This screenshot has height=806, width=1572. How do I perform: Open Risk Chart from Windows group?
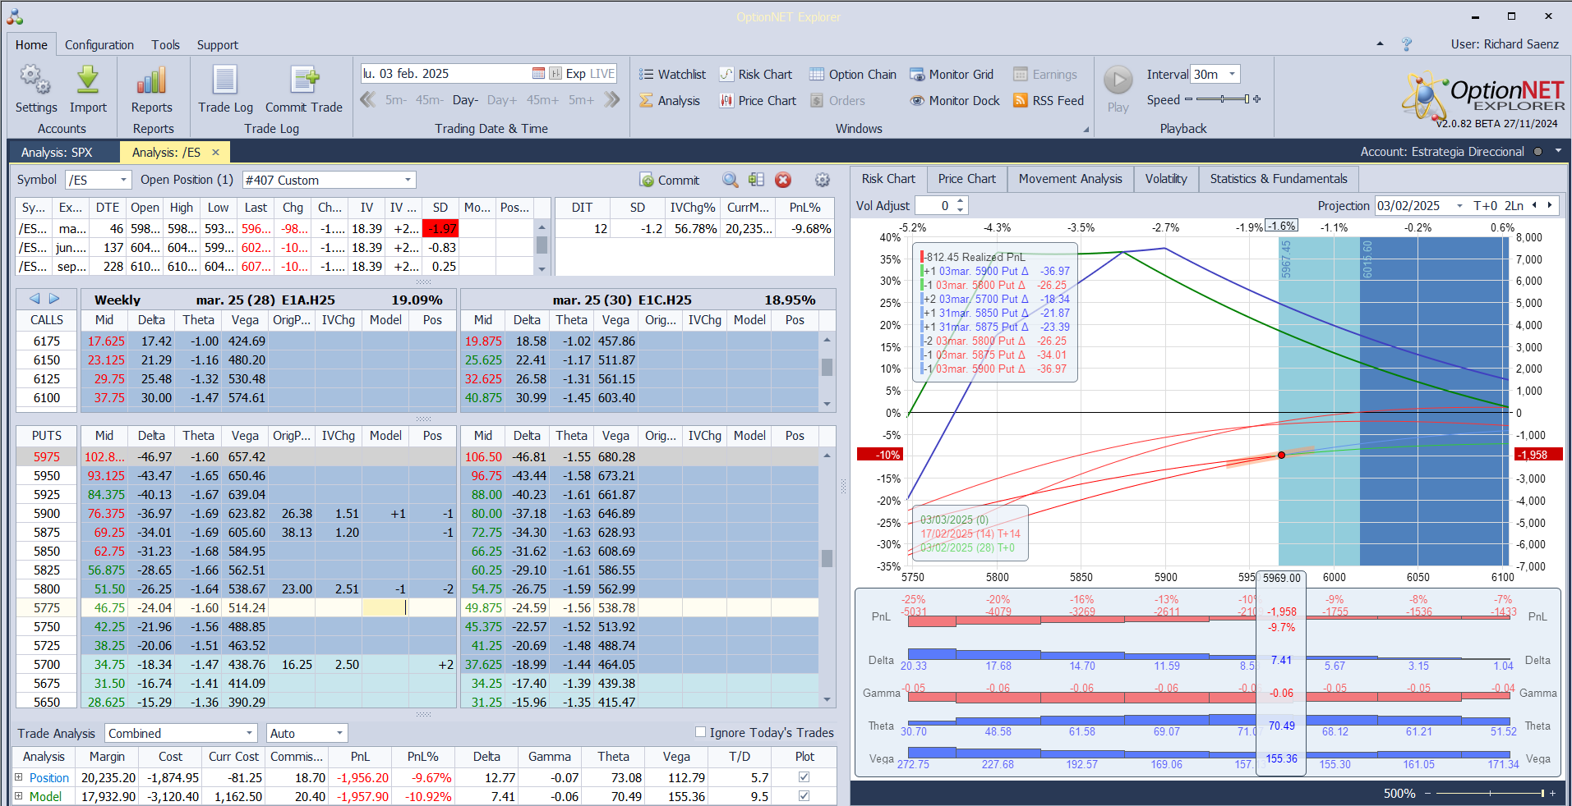756,75
